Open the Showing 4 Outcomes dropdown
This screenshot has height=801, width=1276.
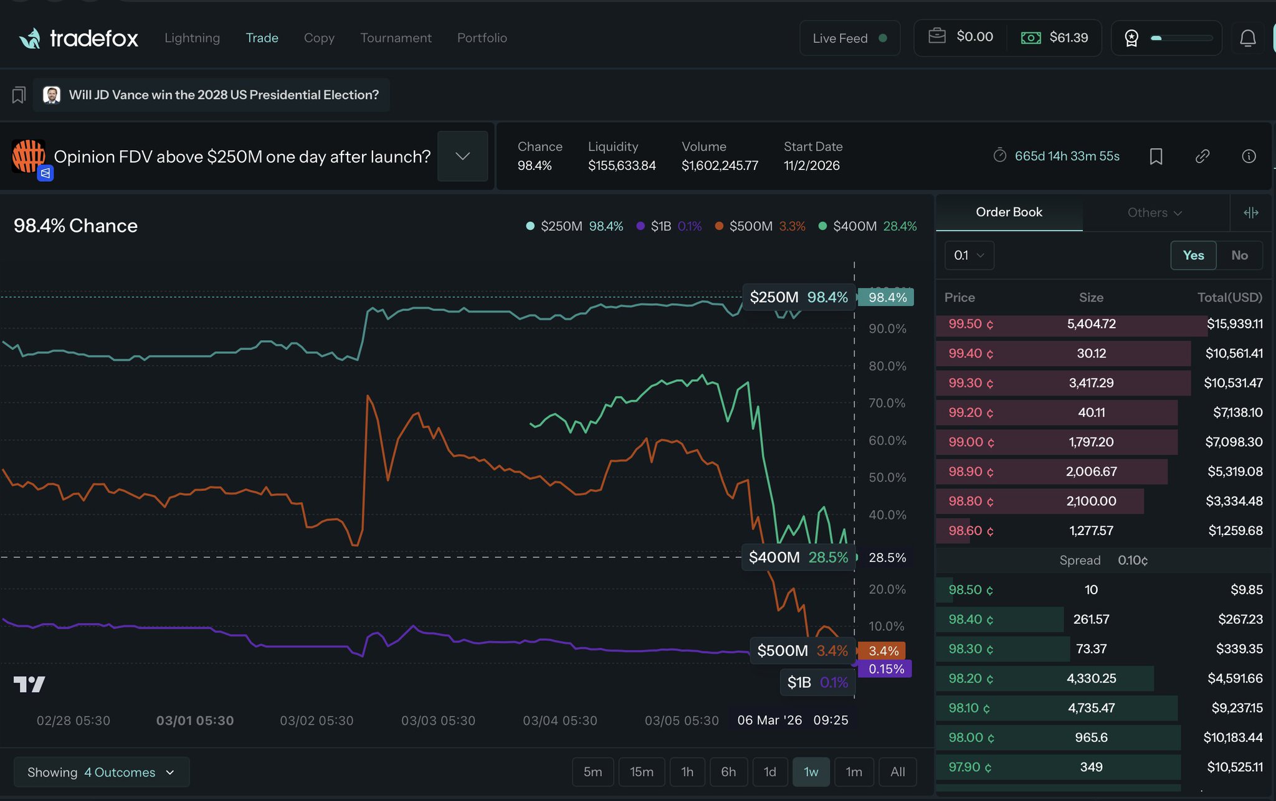102,772
